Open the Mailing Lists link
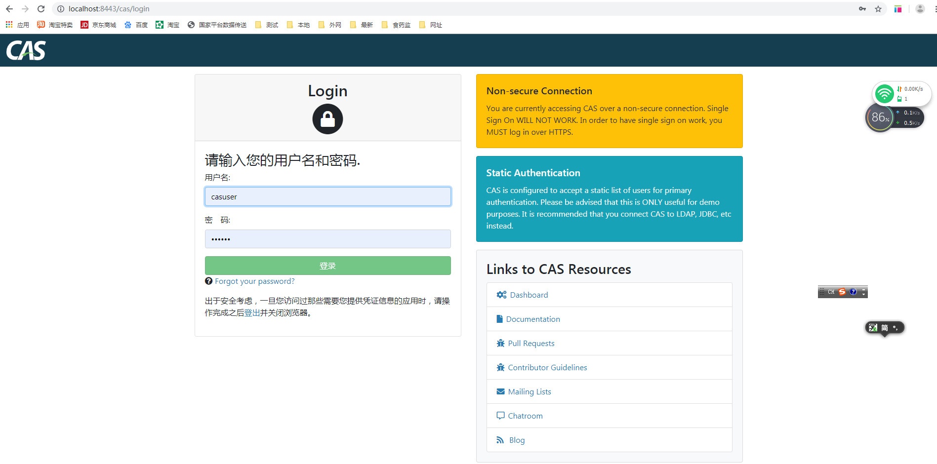This screenshot has height=464, width=937. pos(530,391)
